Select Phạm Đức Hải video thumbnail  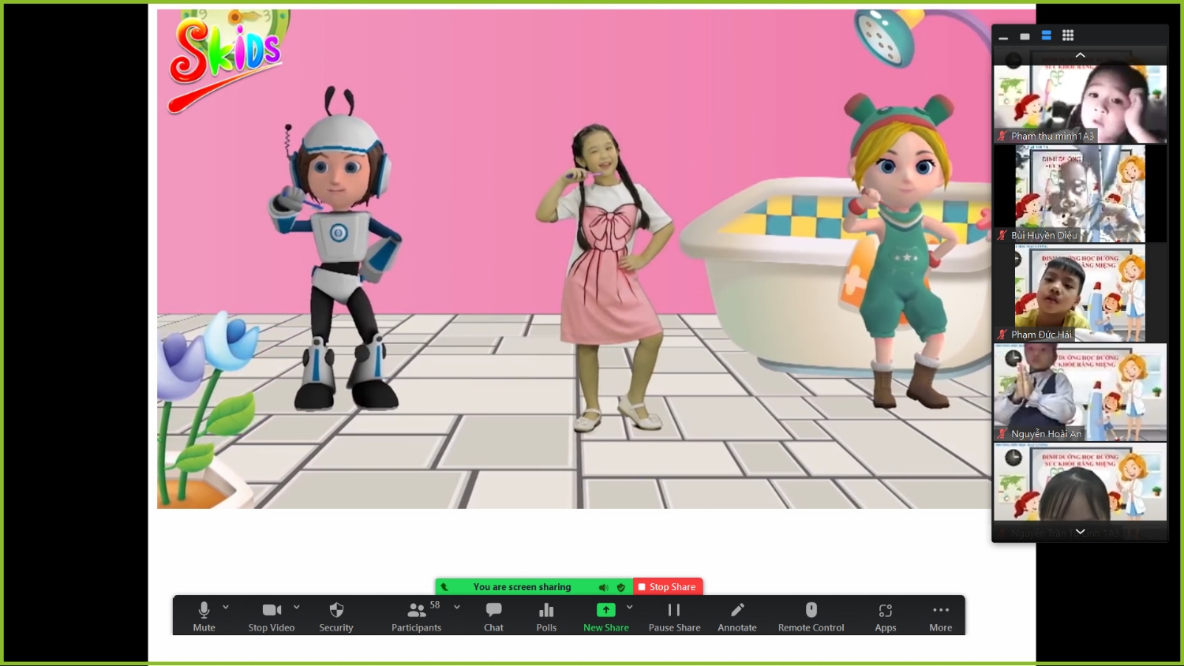(1080, 293)
